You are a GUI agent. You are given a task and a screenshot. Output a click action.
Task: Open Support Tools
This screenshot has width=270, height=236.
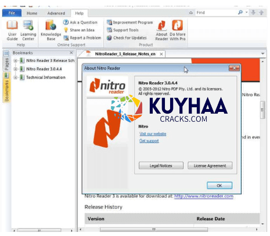tap(123, 30)
